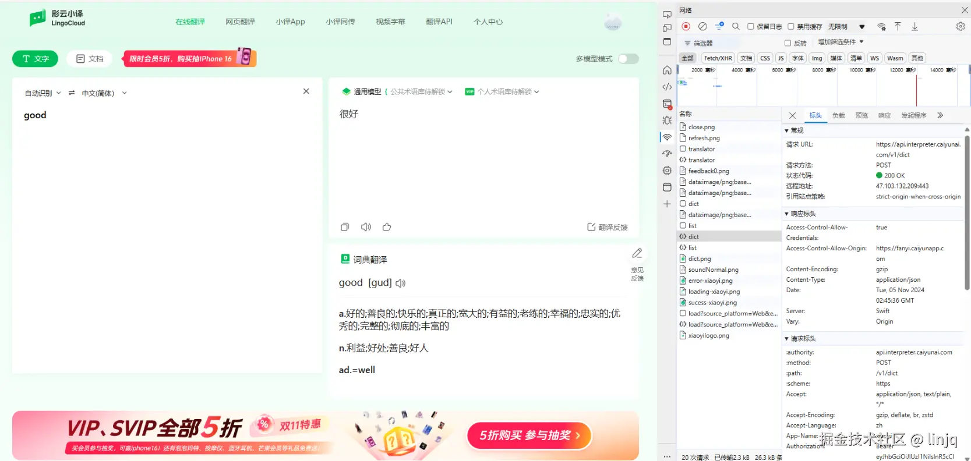
Task: Like the translation with thumbs-up
Action: tap(387, 227)
